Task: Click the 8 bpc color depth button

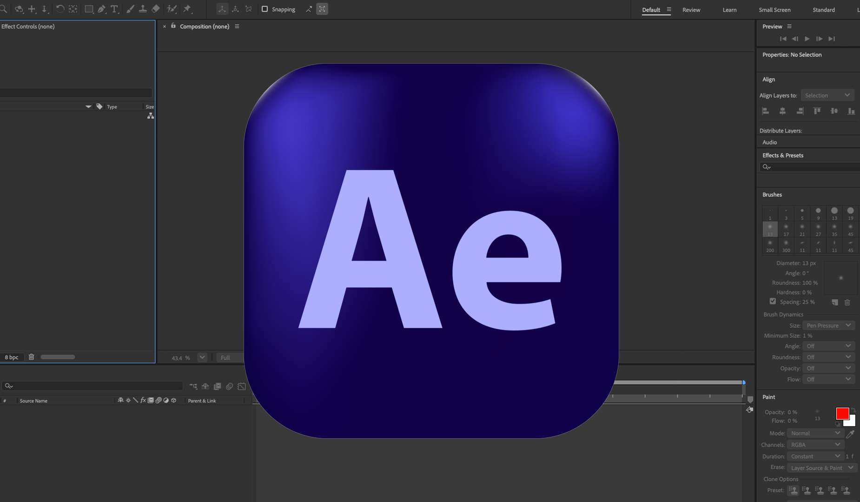Action: [12, 357]
